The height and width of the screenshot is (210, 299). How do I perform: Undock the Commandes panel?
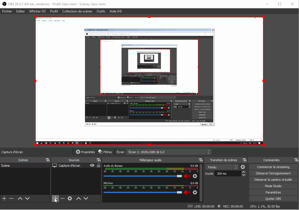point(296,160)
